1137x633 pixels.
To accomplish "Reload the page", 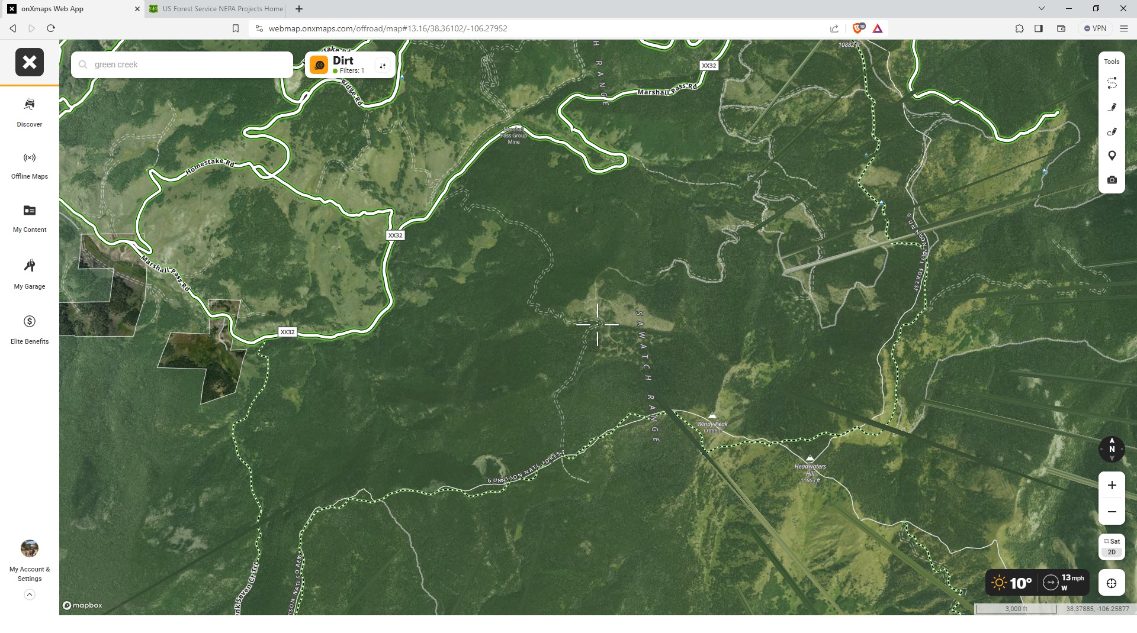I will click(51, 28).
